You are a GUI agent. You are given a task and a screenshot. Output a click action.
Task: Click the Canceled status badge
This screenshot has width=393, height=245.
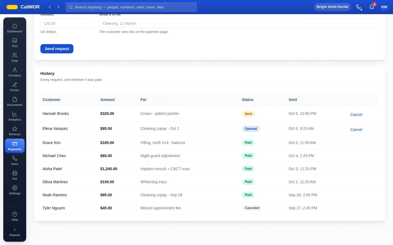(252, 208)
